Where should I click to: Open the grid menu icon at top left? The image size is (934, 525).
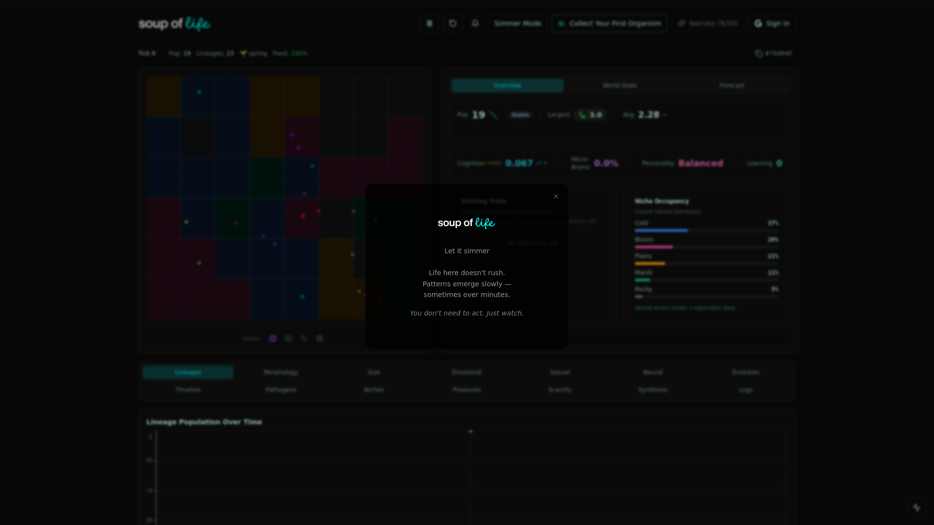pyautogui.click(x=430, y=23)
